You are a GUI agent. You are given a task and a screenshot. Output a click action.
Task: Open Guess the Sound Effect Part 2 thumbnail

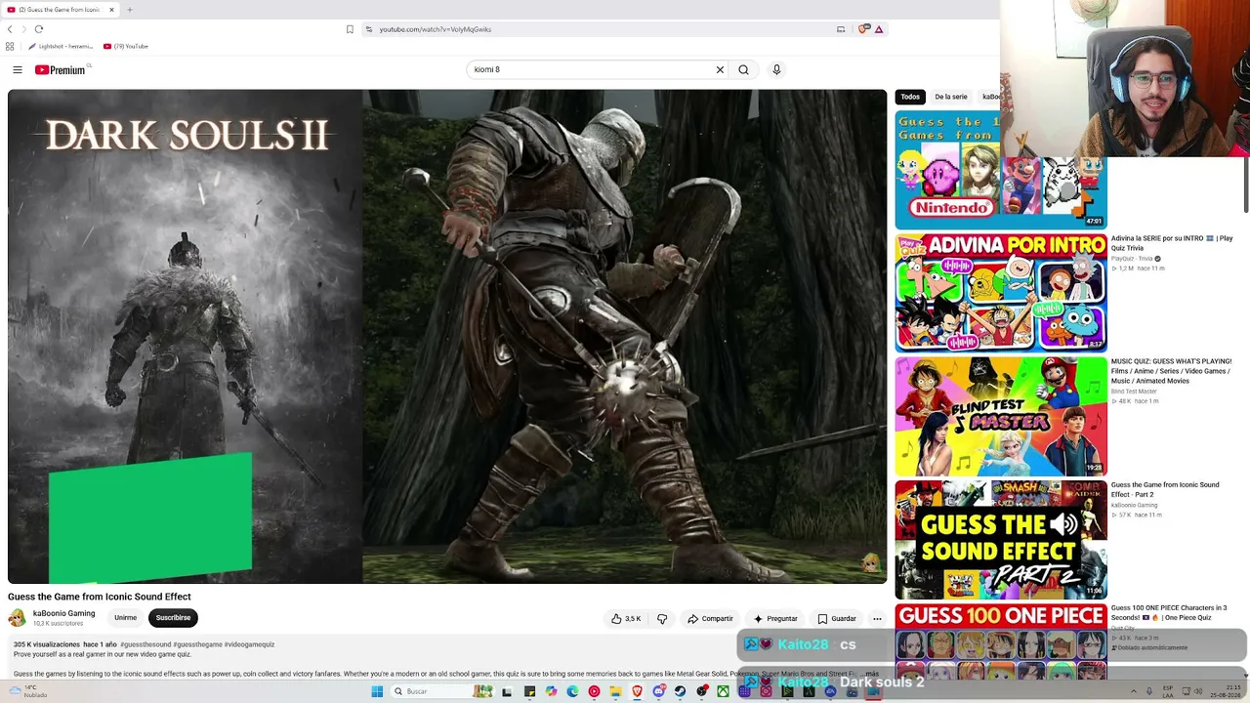coord(1001,540)
